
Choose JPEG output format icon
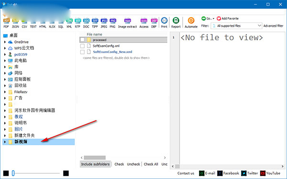104,21
